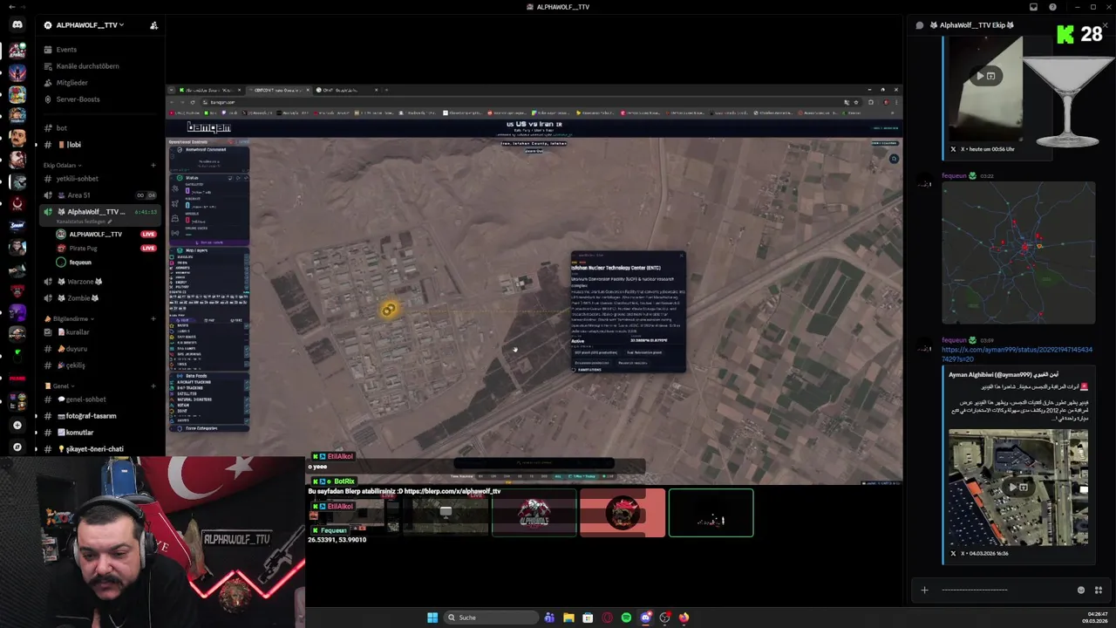Open the yetkili-sohbet channel
Viewport: 1116px width, 628px height.
click(77, 179)
